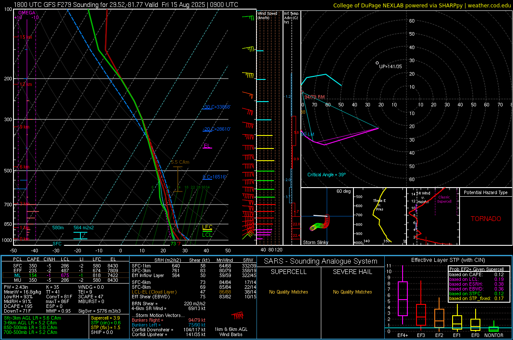Click the 'Corfidi Downshear =' label
The image size is (513, 340).
tap(153, 330)
